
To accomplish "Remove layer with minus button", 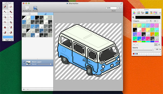I will pos(28,89).
